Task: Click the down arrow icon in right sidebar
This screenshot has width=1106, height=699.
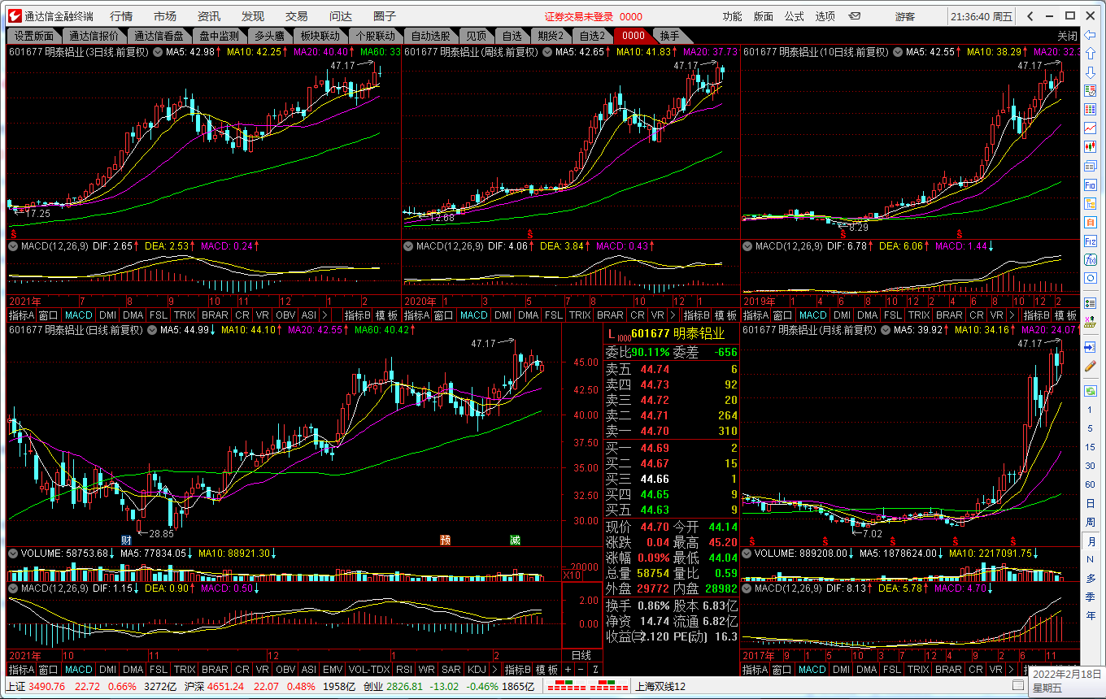Action: point(1091,73)
